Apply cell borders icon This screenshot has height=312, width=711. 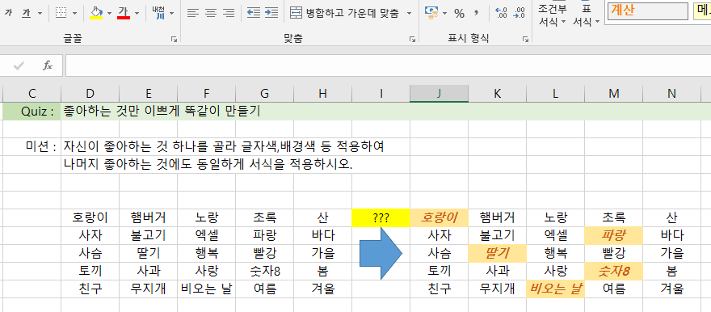pyautogui.click(x=61, y=13)
